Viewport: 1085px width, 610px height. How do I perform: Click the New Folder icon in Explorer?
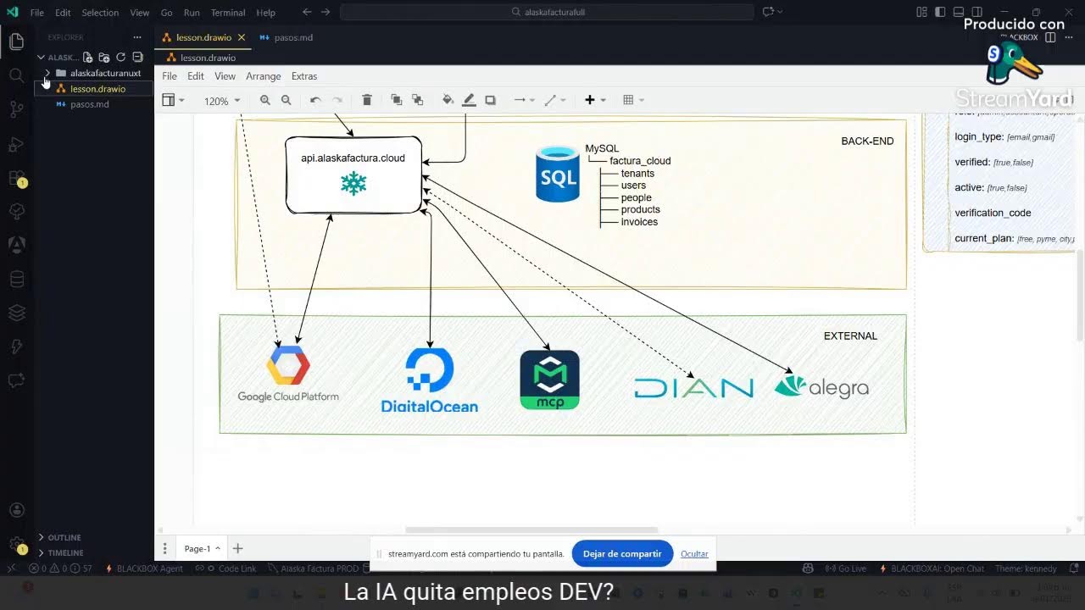[x=103, y=57]
